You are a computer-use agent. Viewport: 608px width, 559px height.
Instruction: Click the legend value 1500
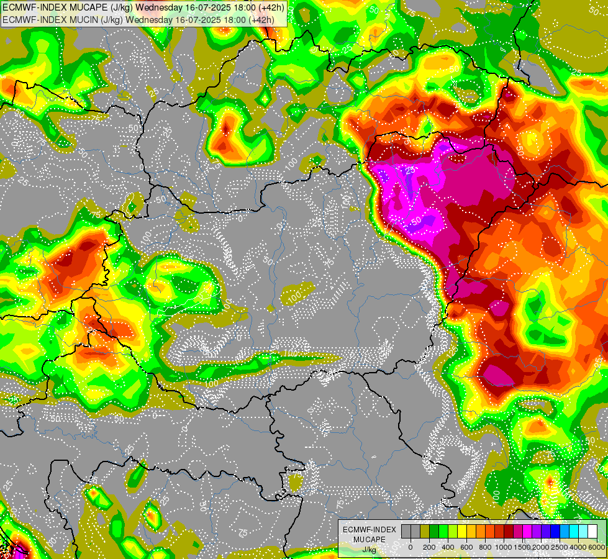tap(523, 547)
